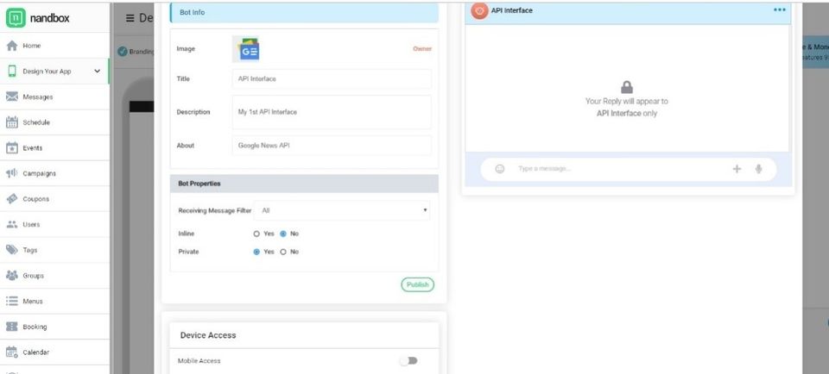Open the Messages envelope icon in sidebar

pyautogui.click(x=11, y=97)
